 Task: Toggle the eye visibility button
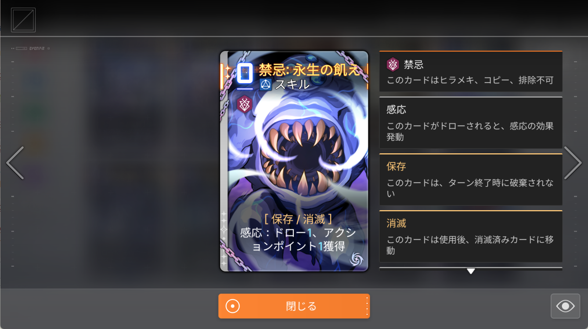tap(565, 306)
